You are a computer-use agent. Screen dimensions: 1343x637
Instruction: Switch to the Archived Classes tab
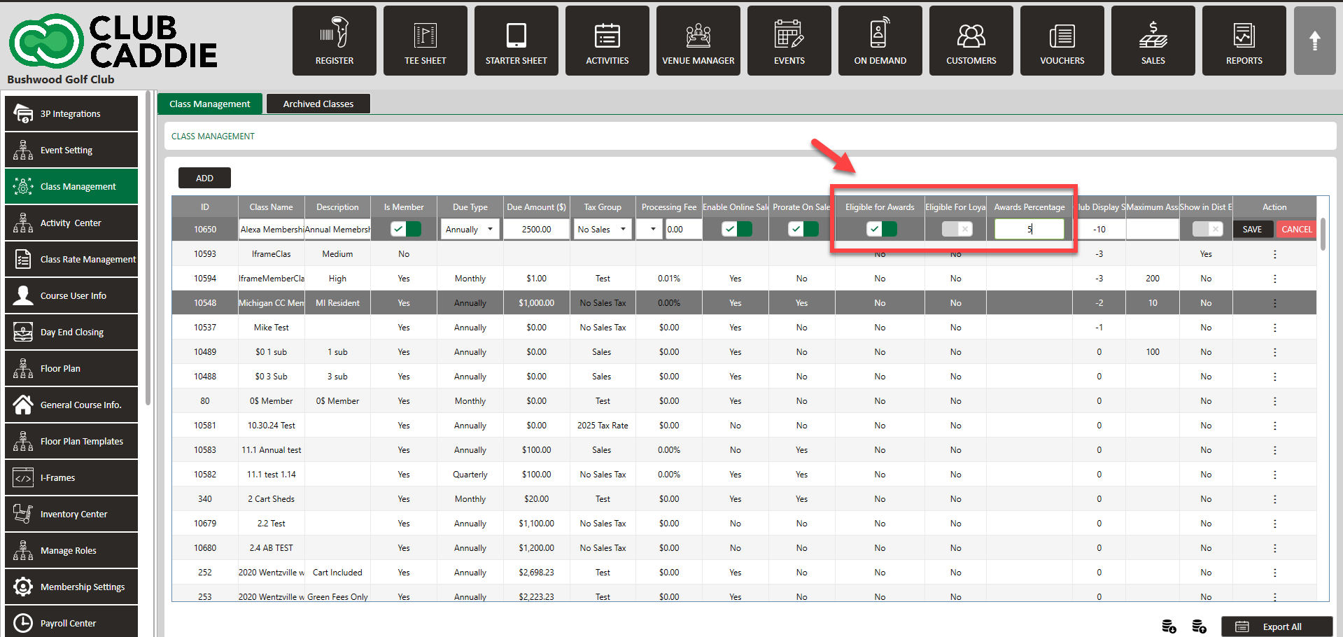pyautogui.click(x=318, y=104)
